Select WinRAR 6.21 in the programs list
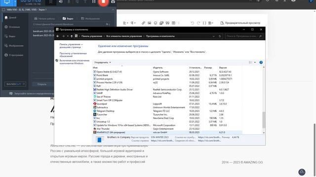Image resolution: width=316 pixels, height=177 pixels. [x=167, y=132]
